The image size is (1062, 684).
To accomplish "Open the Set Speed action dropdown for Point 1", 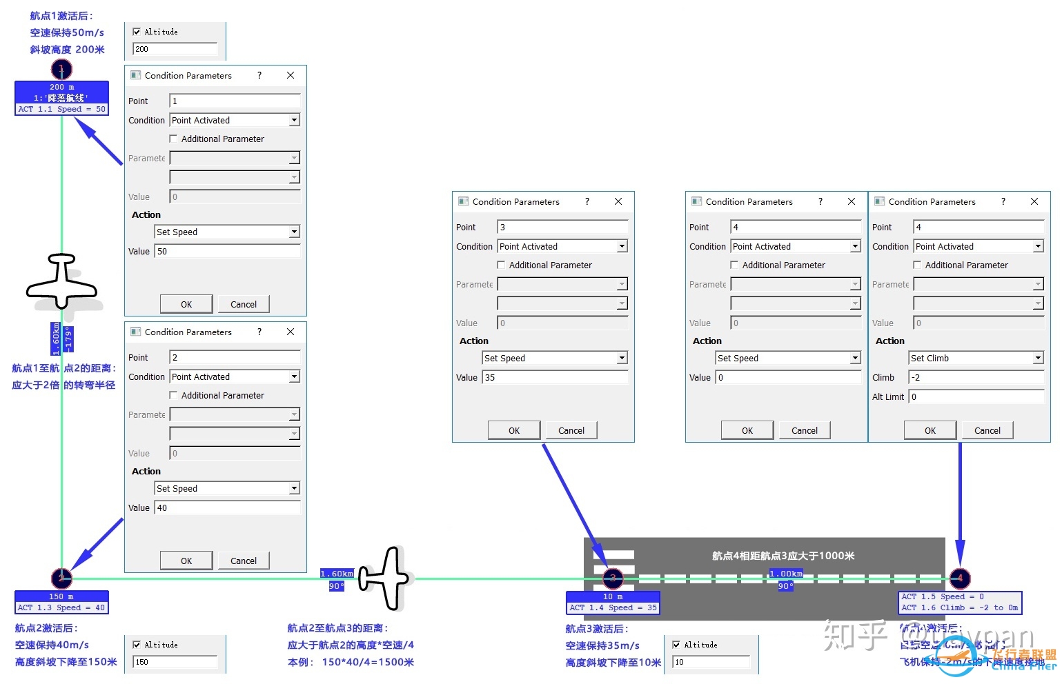I will point(294,232).
